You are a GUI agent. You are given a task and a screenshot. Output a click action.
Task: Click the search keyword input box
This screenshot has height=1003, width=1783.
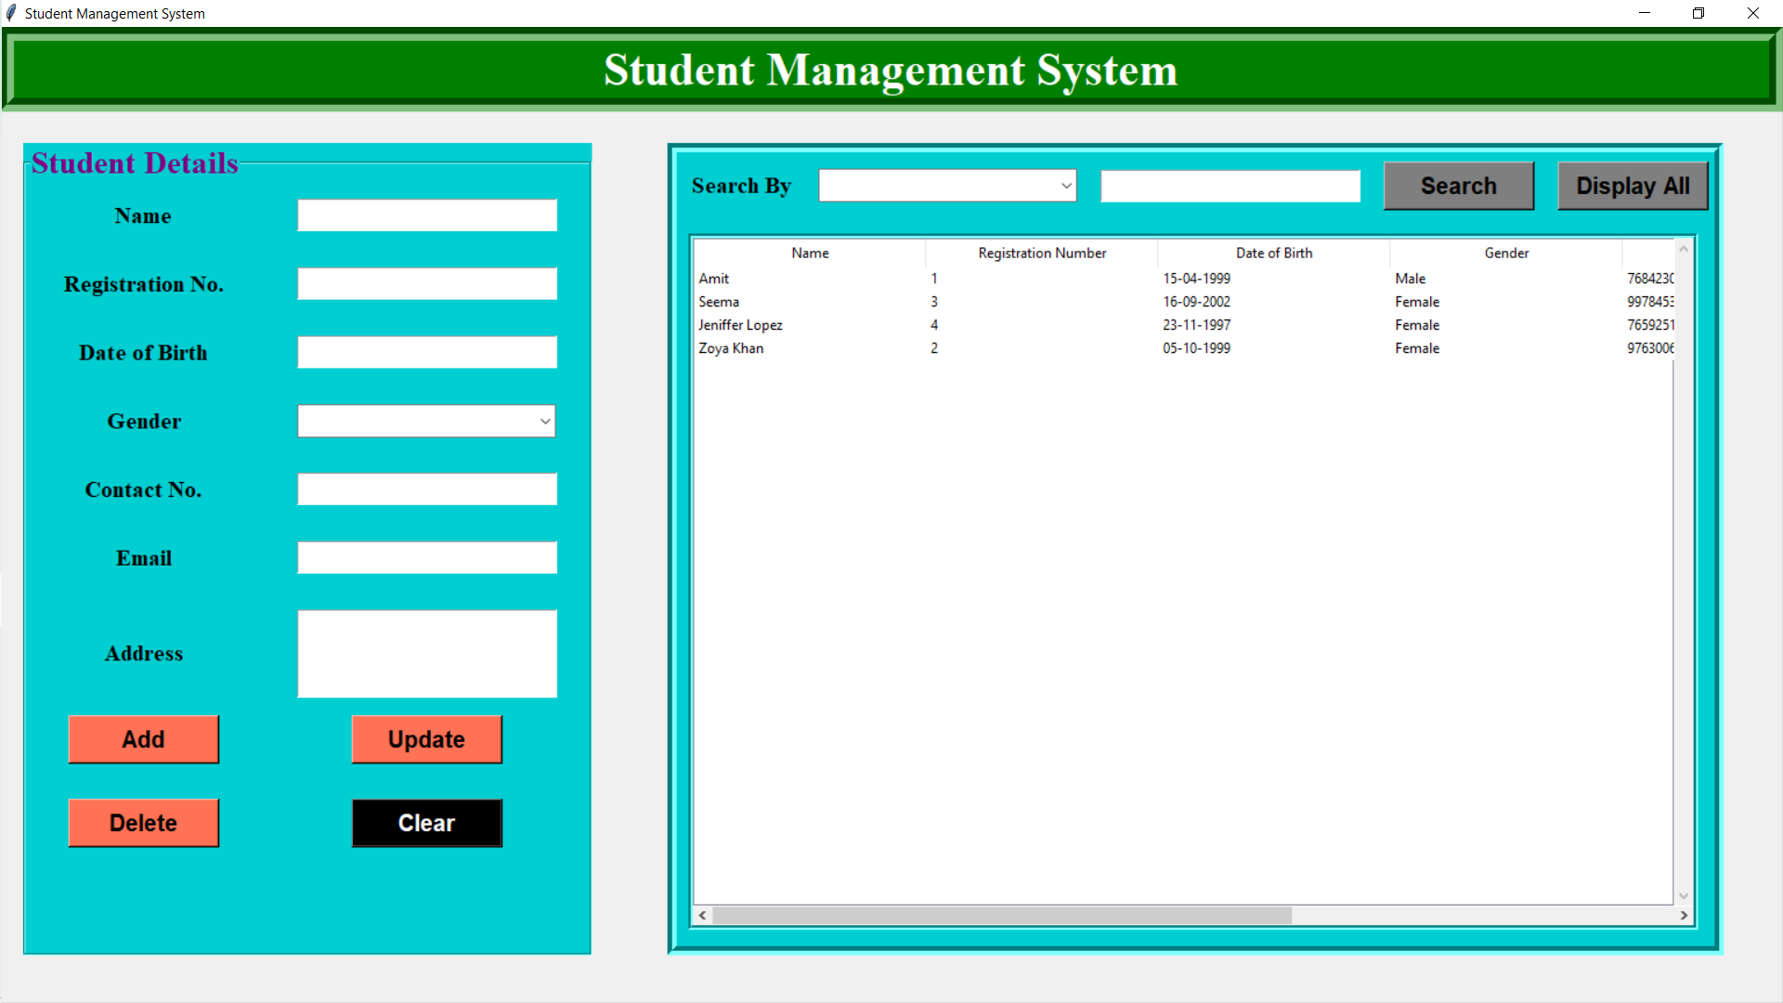1229,185
